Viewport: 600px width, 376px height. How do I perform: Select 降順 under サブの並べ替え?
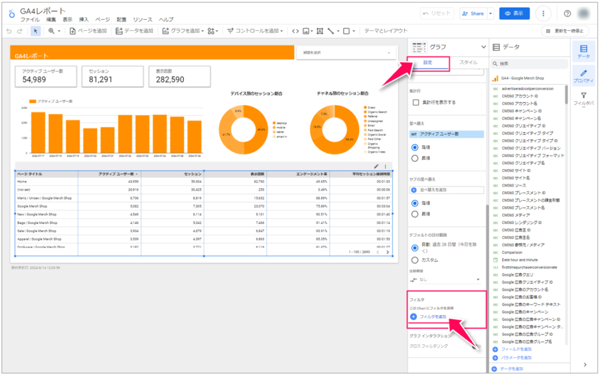click(414, 203)
